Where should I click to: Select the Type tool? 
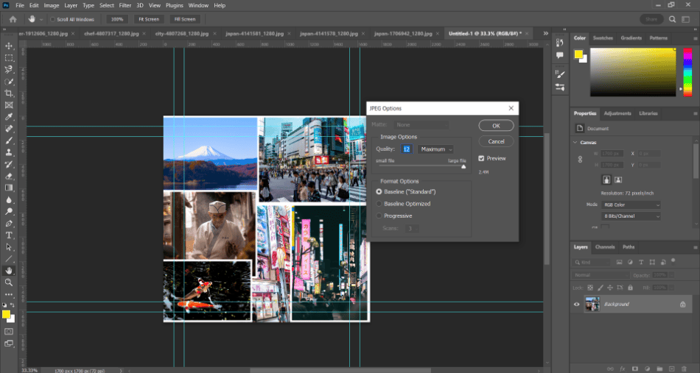click(9, 235)
